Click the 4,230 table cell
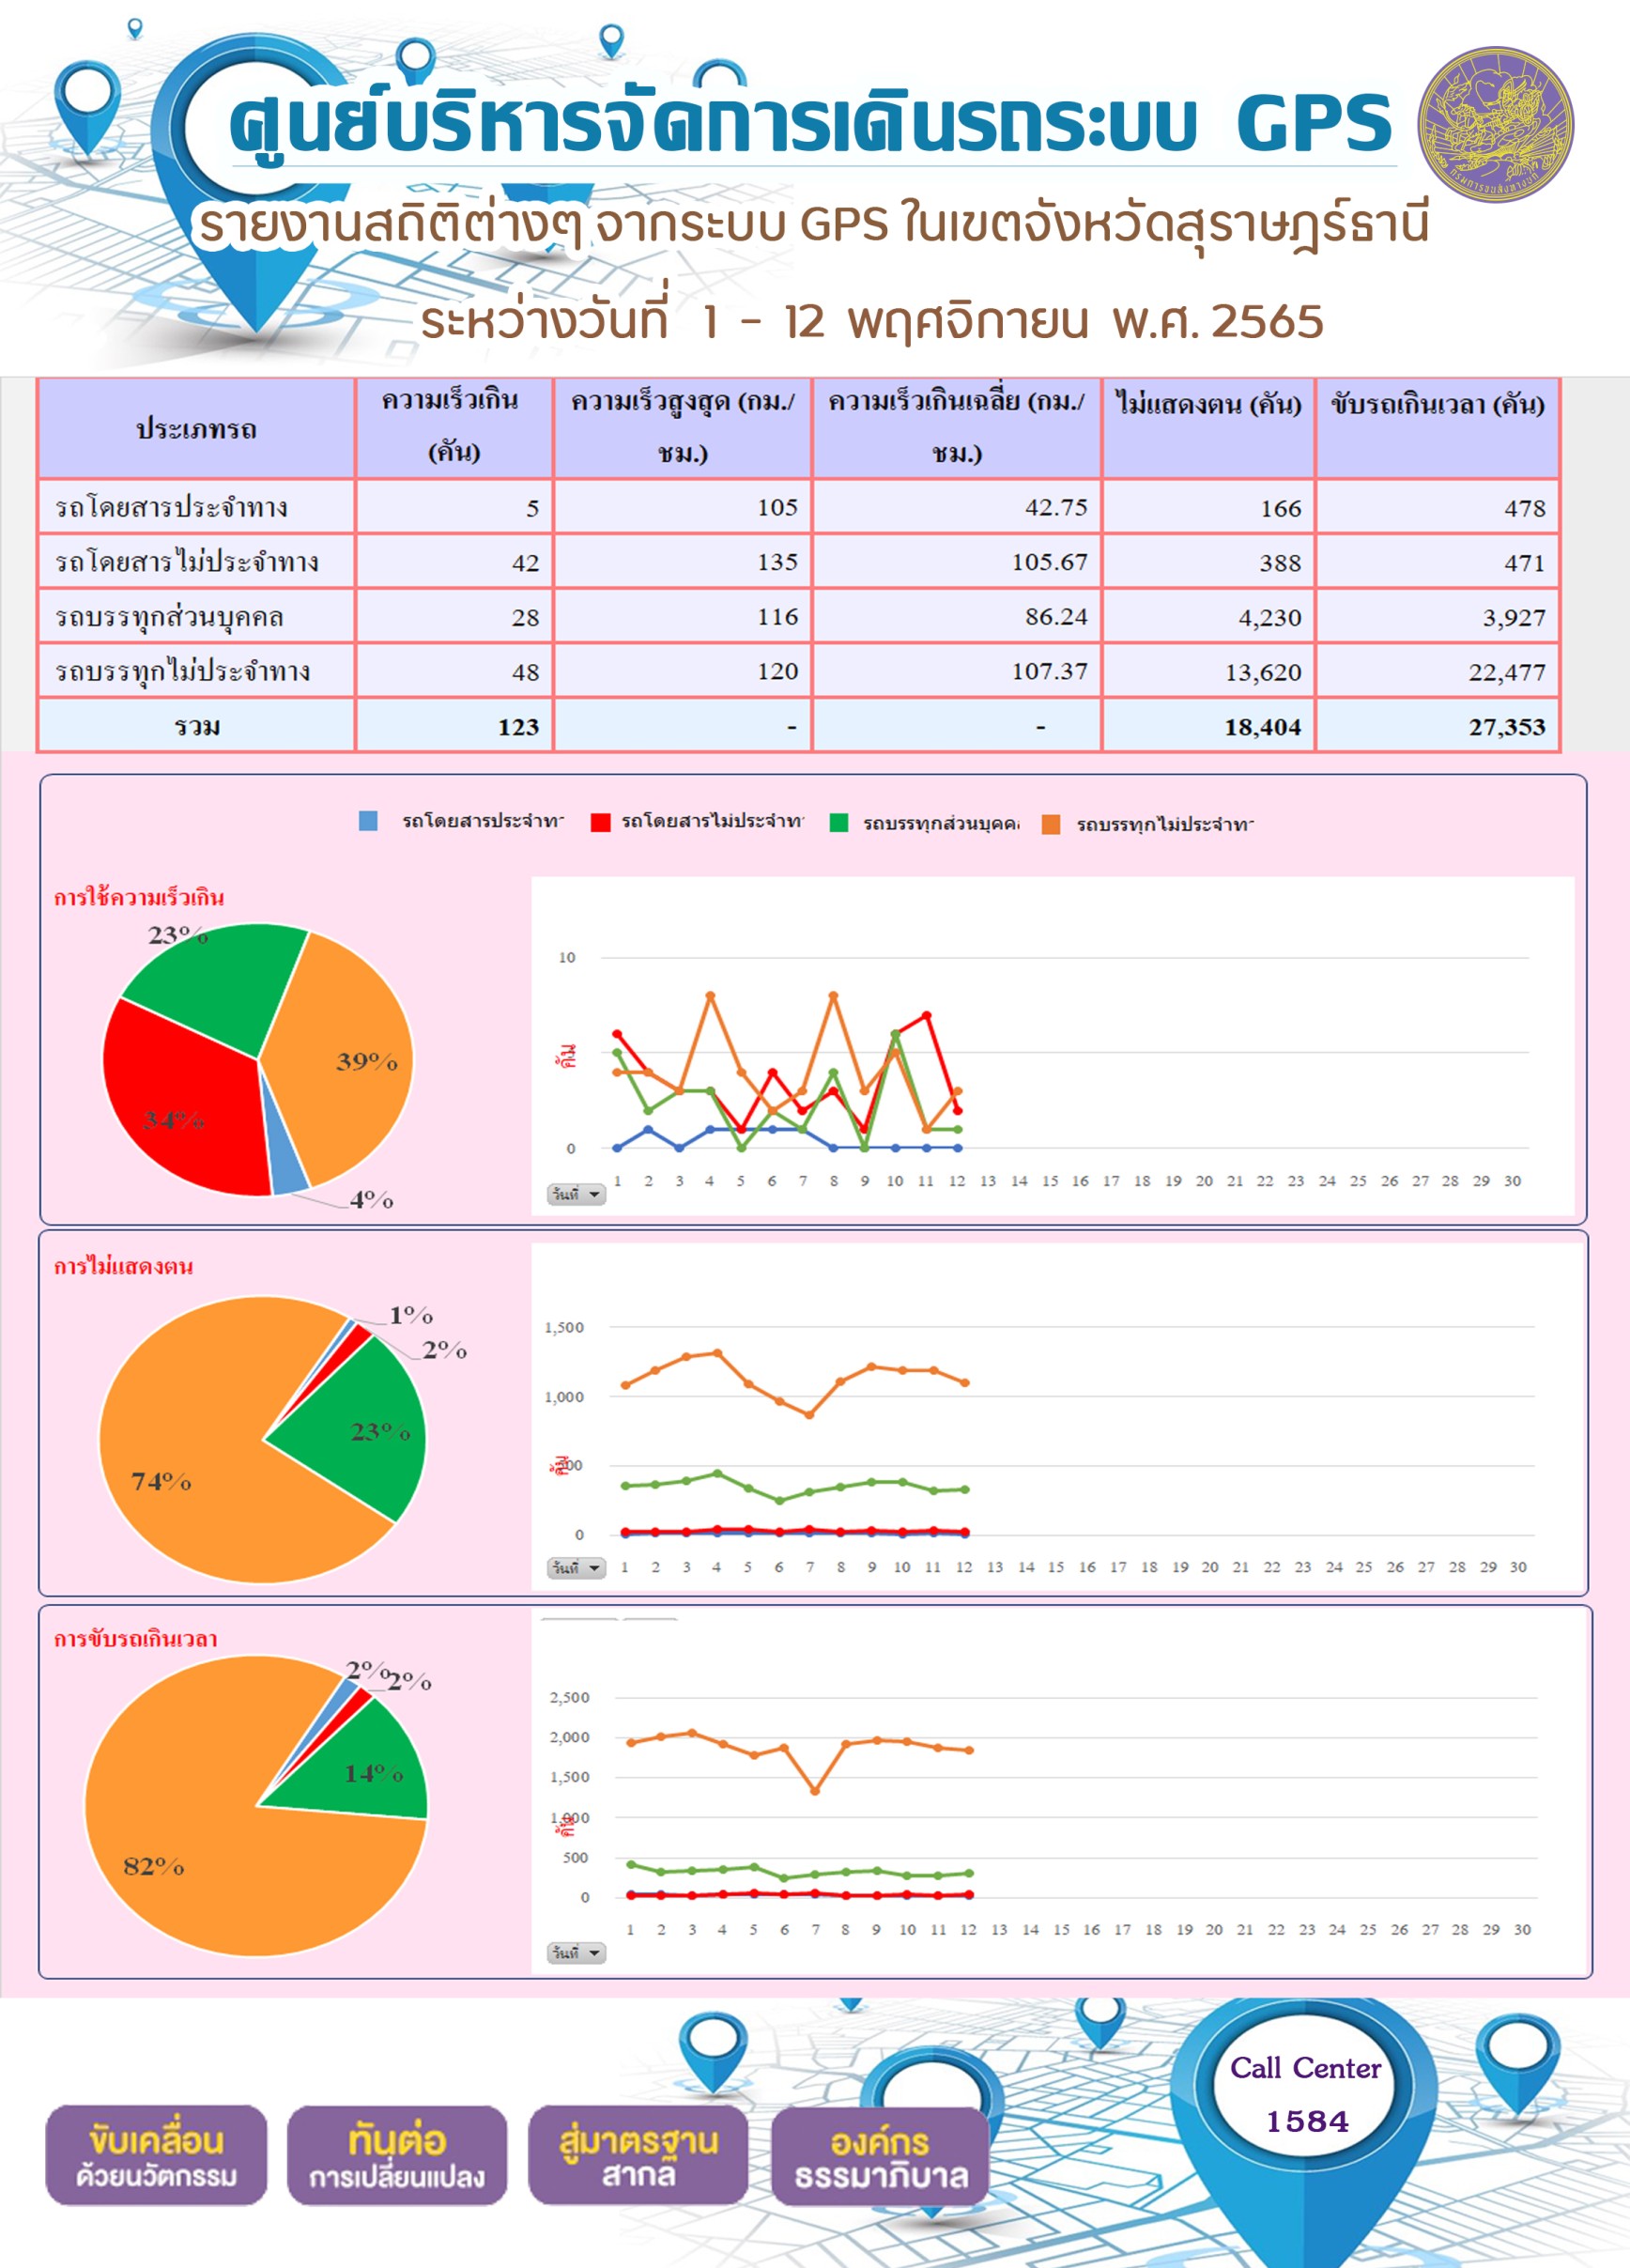Screen dimensions: 1630x2268 click(1209, 617)
